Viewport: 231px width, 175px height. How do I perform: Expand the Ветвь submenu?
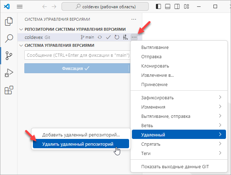coord(179,125)
